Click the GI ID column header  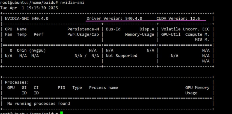click(24, 90)
